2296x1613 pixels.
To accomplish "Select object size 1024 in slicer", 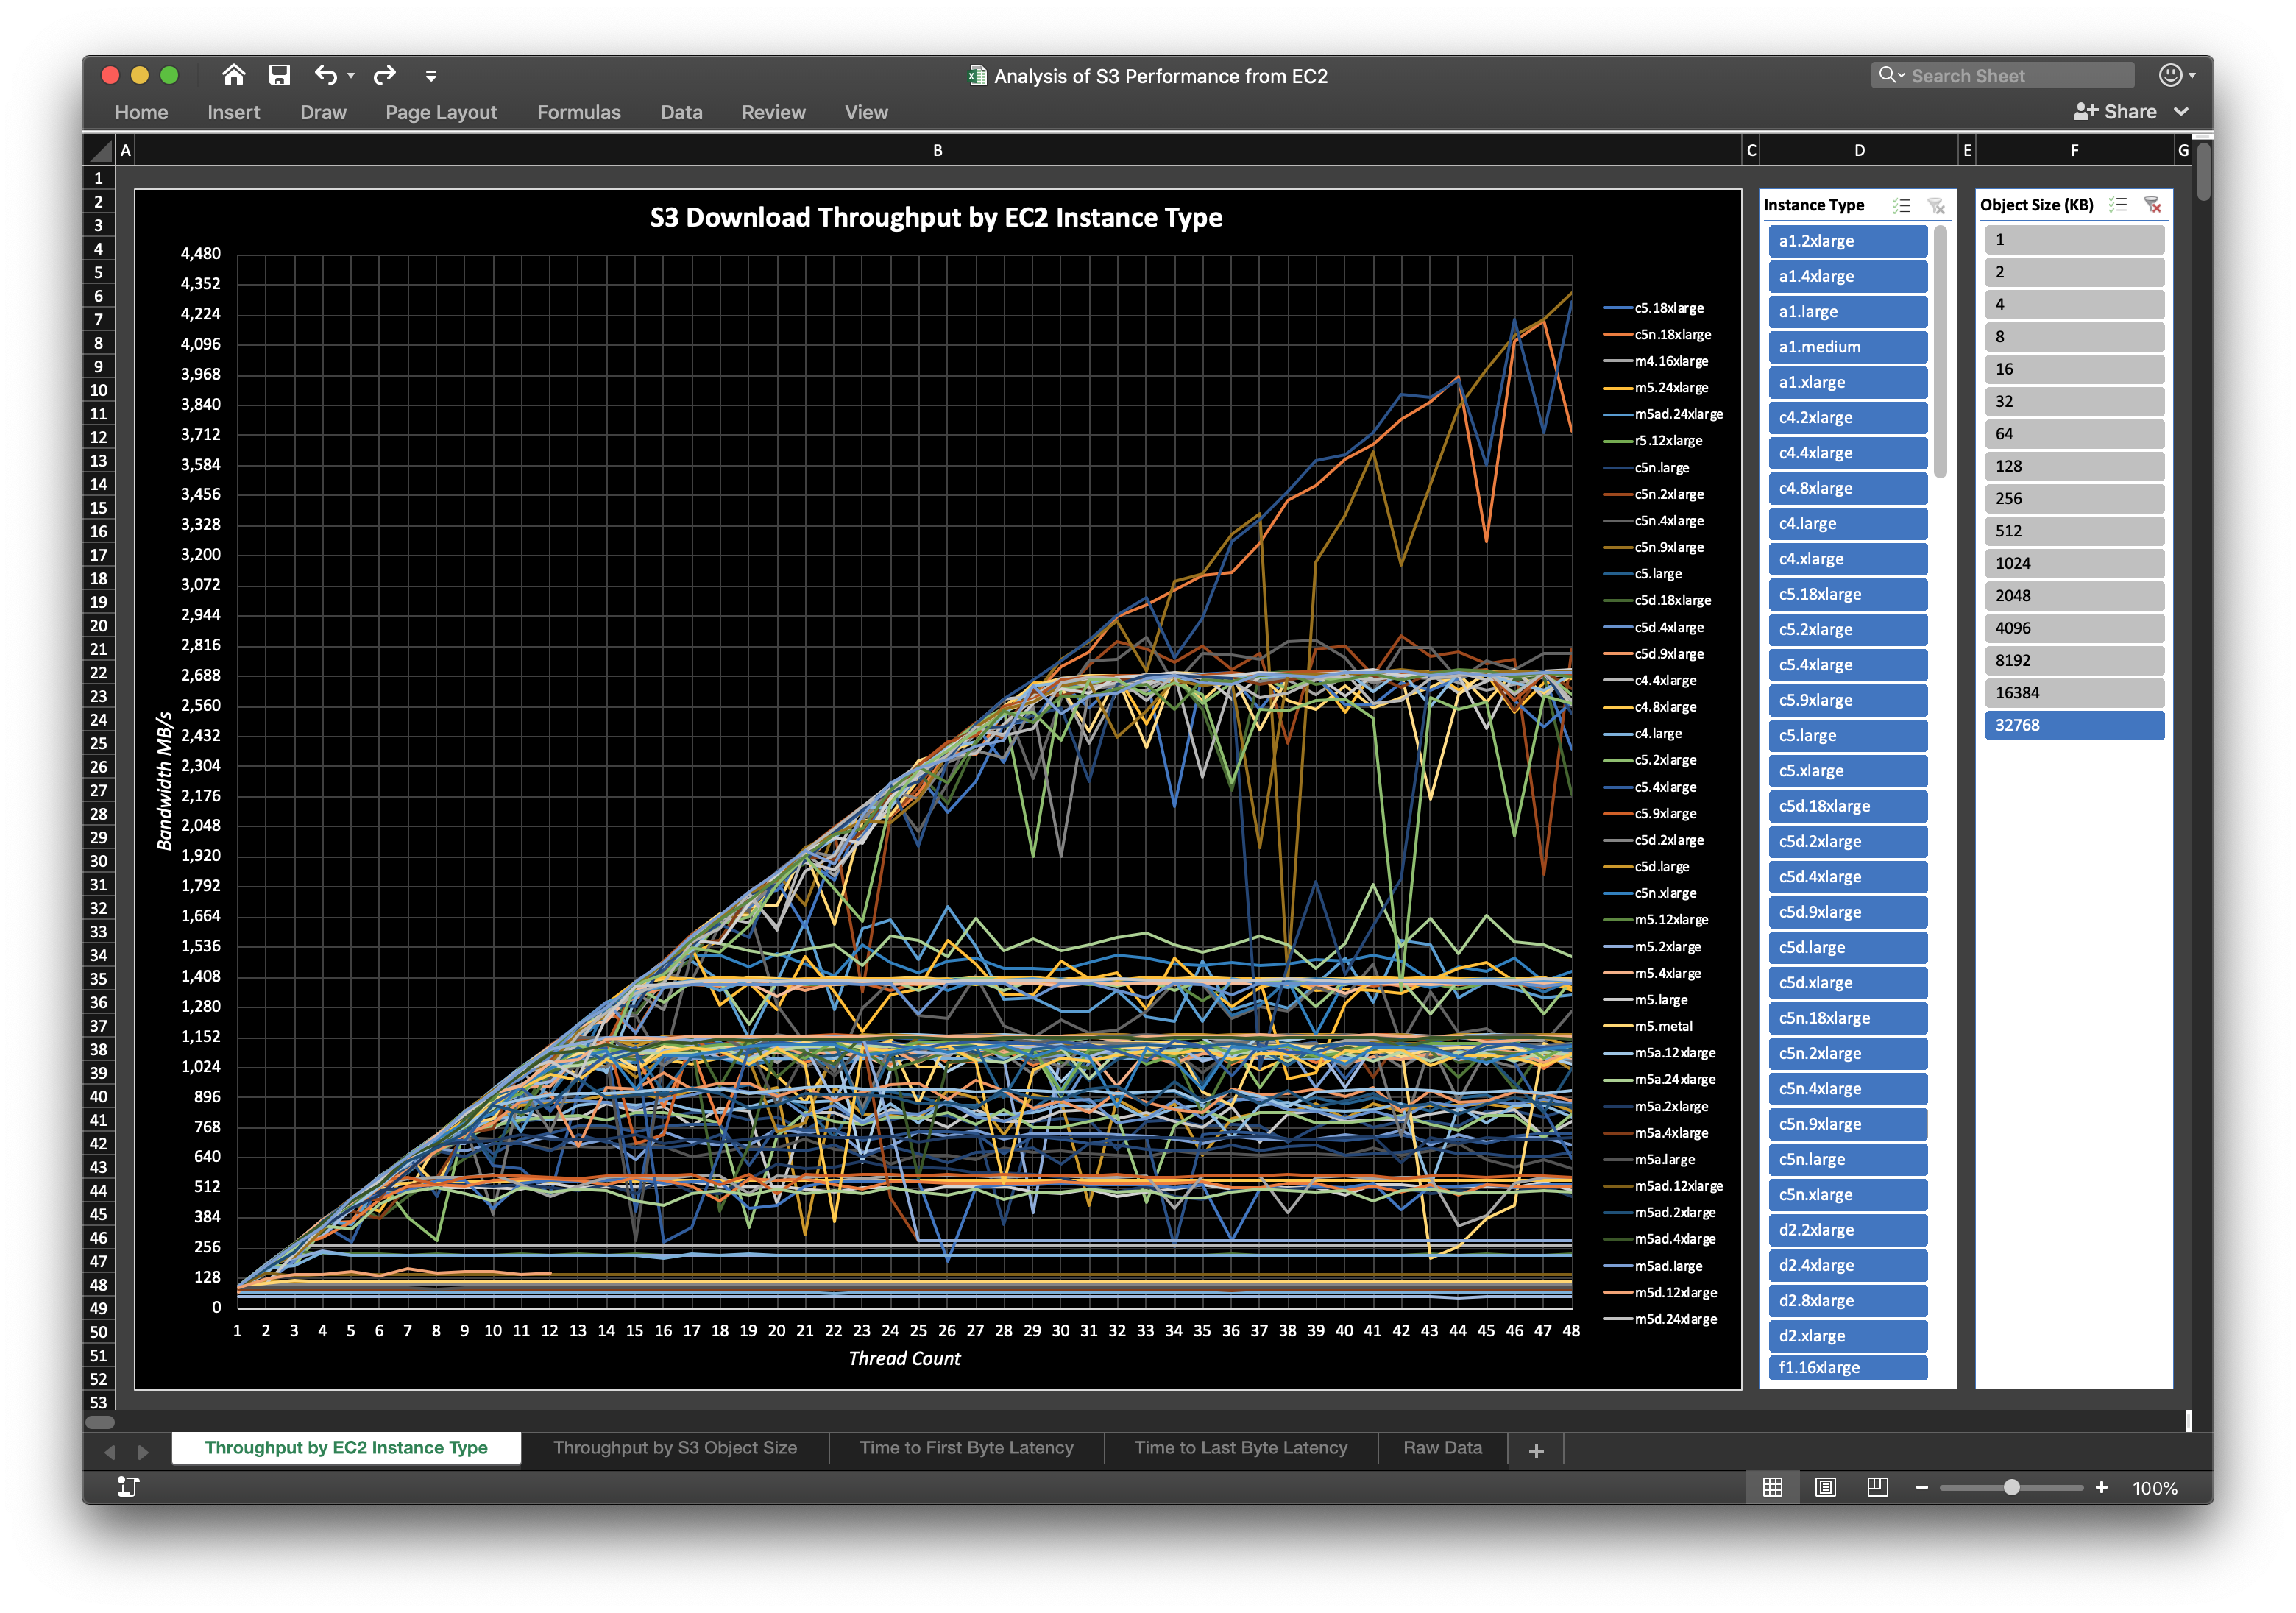I will (x=2074, y=563).
